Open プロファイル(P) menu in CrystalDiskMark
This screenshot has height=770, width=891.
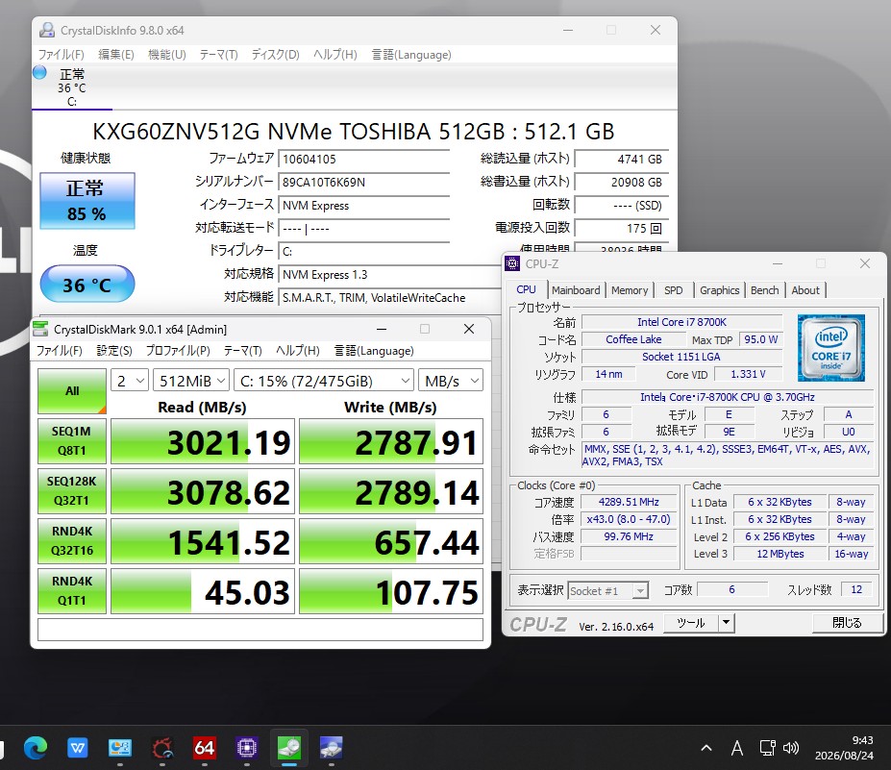point(178,351)
